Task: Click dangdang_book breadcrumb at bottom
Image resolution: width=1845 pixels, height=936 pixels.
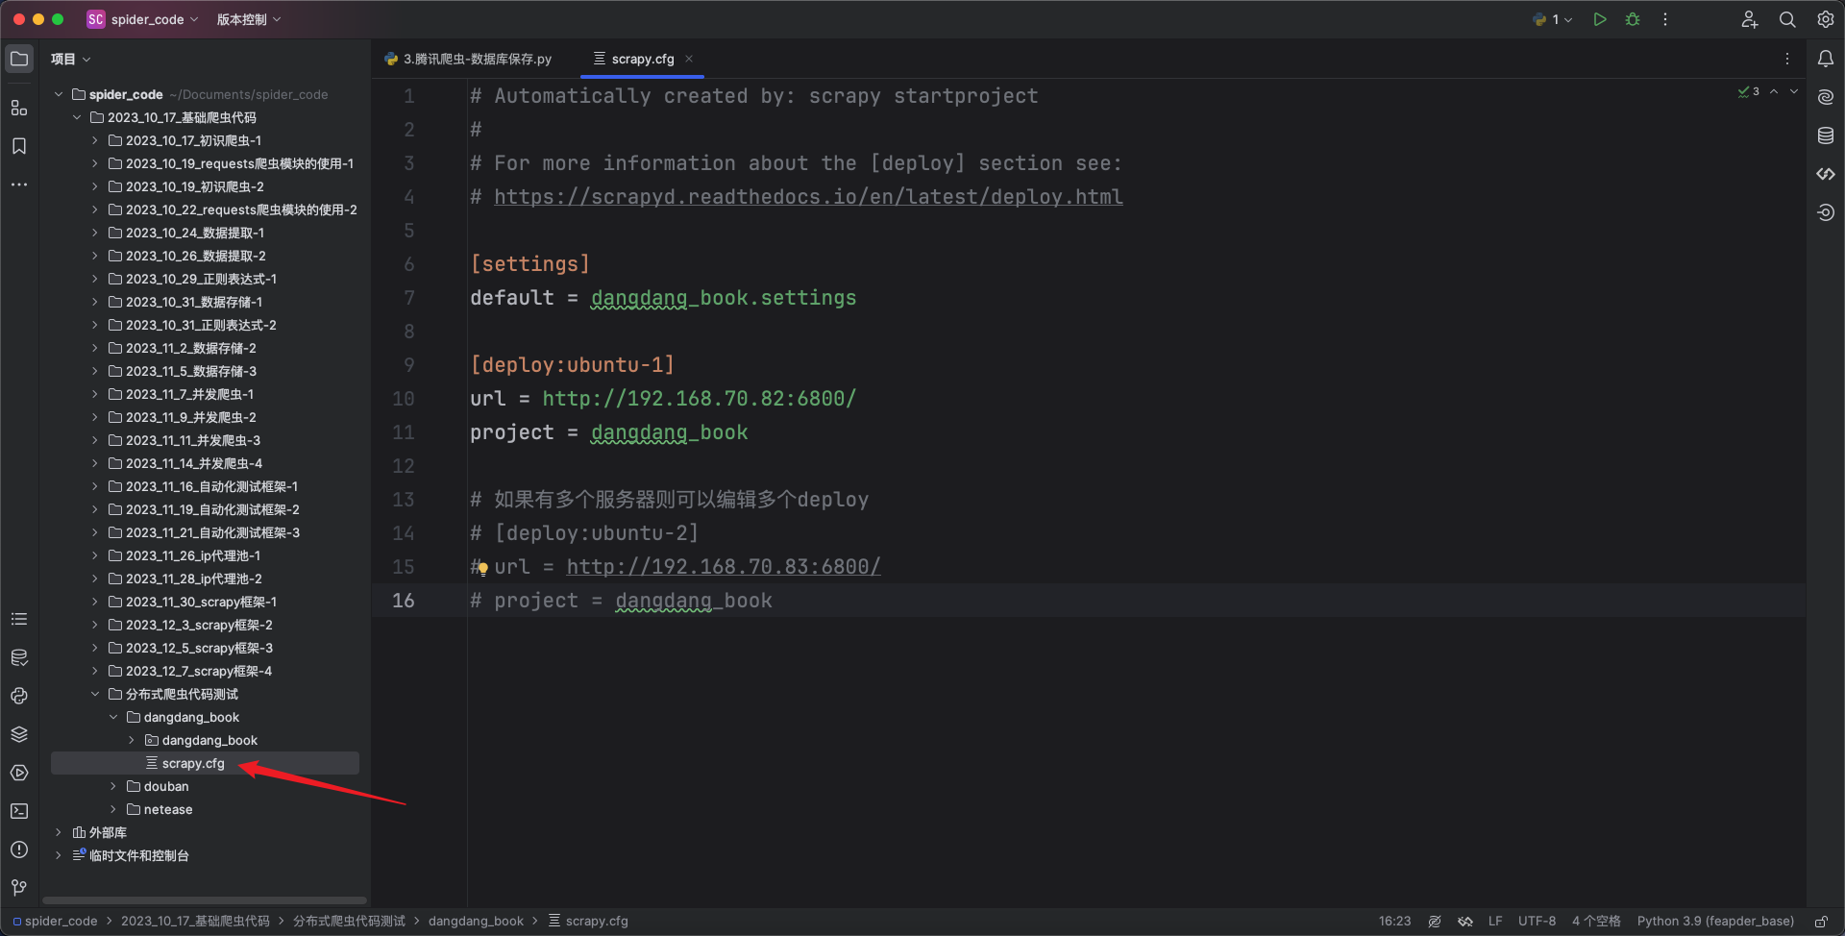Action: (476, 921)
